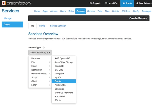Choose CouchDB from the list
This screenshot has width=152, height=105.
[x=64, y=66]
